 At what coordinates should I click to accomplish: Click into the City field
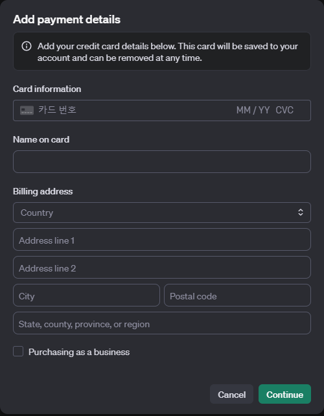(86, 295)
